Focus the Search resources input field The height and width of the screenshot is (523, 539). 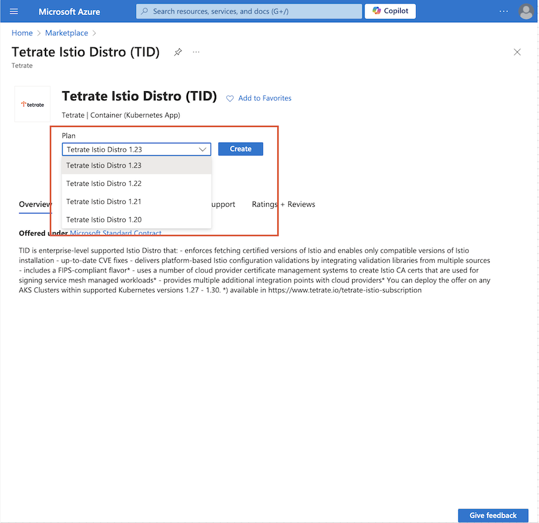coord(249,11)
